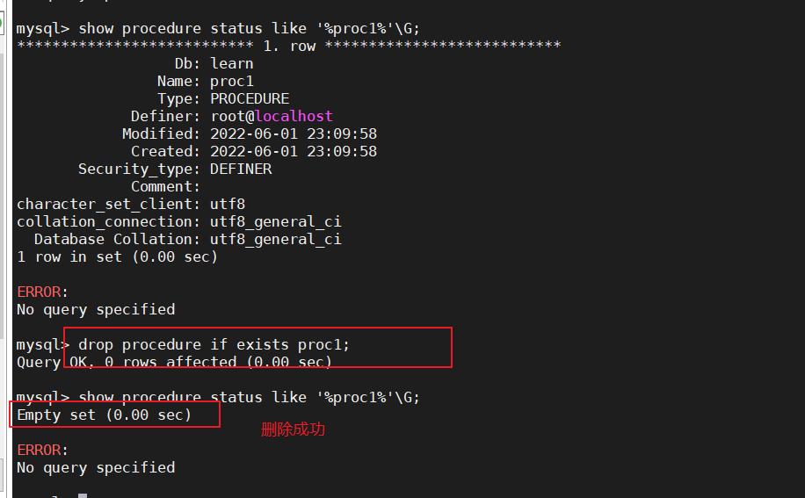Click the 'character_set_client: utf8' line
The height and width of the screenshot is (498, 805).
[x=131, y=204]
